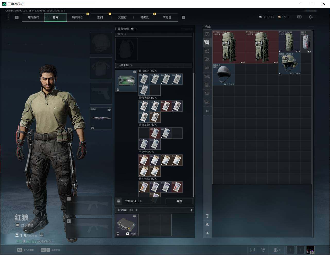
Task: Click the Ctrl F 转移全部 shortcut button
Action: click(50, 250)
